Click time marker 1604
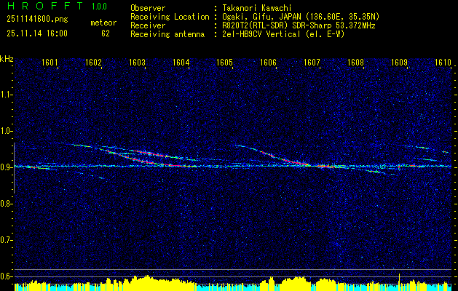Viewport: 458px width, 291px height. (x=181, y=63)
